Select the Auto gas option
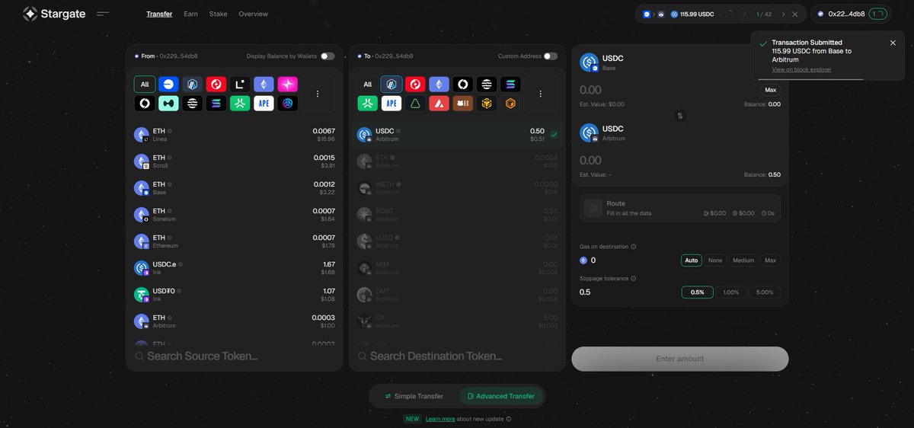 [x=692, y=260]
